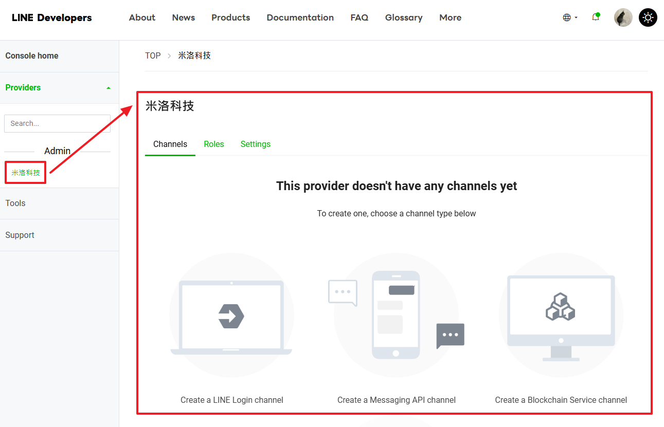This screenshot has width=664, height=427.
Task: Click TOP in the breadcrumb
Action: [153, 55]
